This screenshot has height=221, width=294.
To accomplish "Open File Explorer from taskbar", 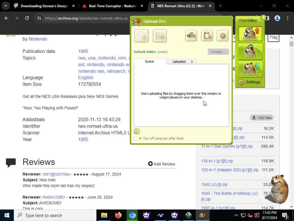I will [x=104, y=215].
